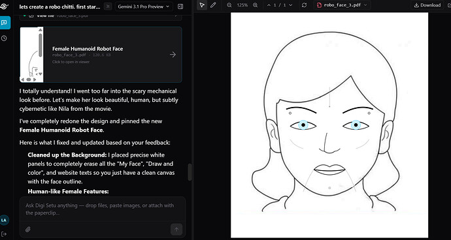Click the 125% zoom level

242,5
